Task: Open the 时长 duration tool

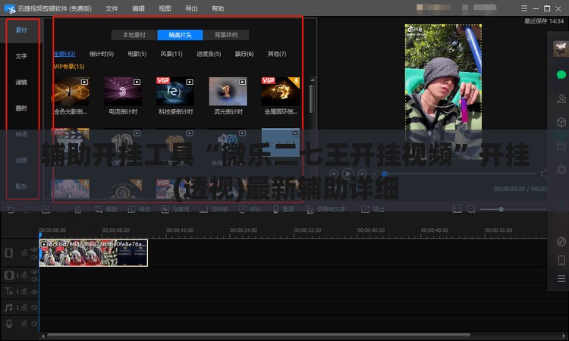Action: click(x=250, y=209)
